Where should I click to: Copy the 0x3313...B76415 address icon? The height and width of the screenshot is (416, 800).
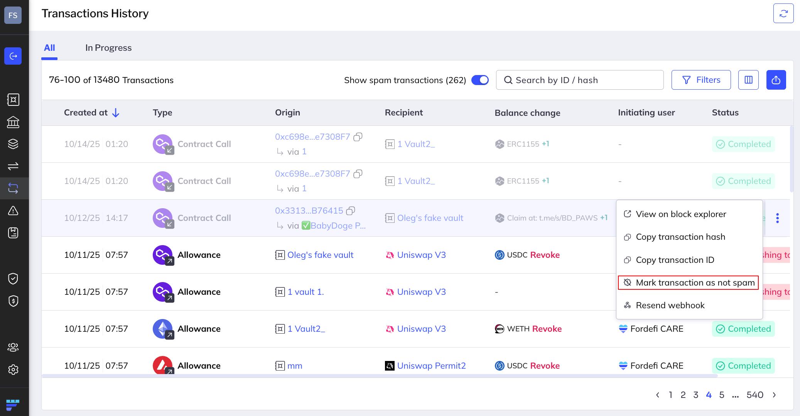pyautogui.click(x=351, y=211)
